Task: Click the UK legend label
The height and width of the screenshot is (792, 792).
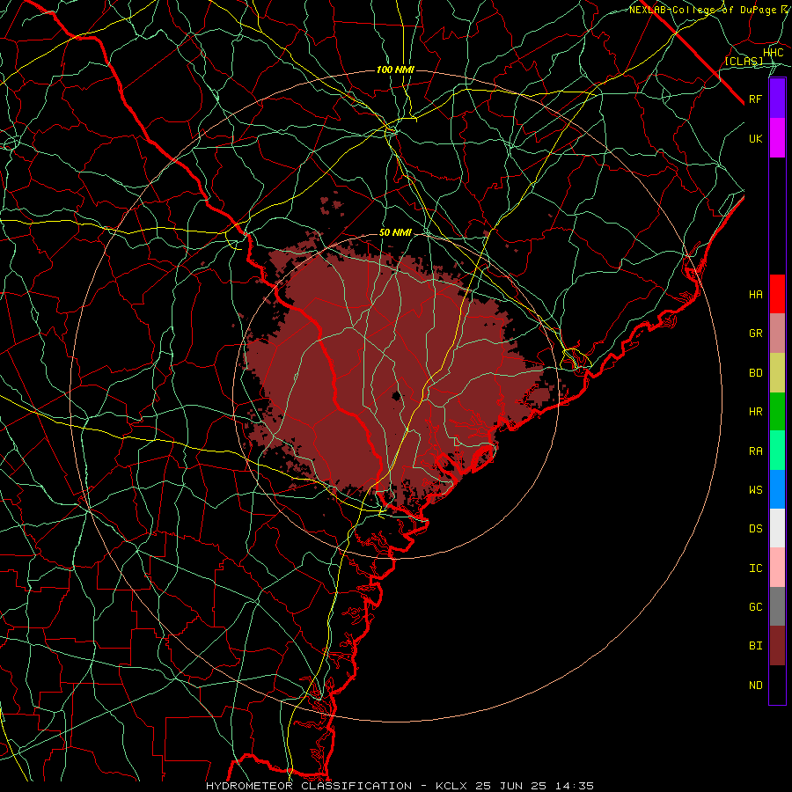Action: click(x=755, y=138)
